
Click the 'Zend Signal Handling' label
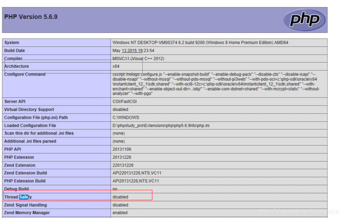click(26, 205)
